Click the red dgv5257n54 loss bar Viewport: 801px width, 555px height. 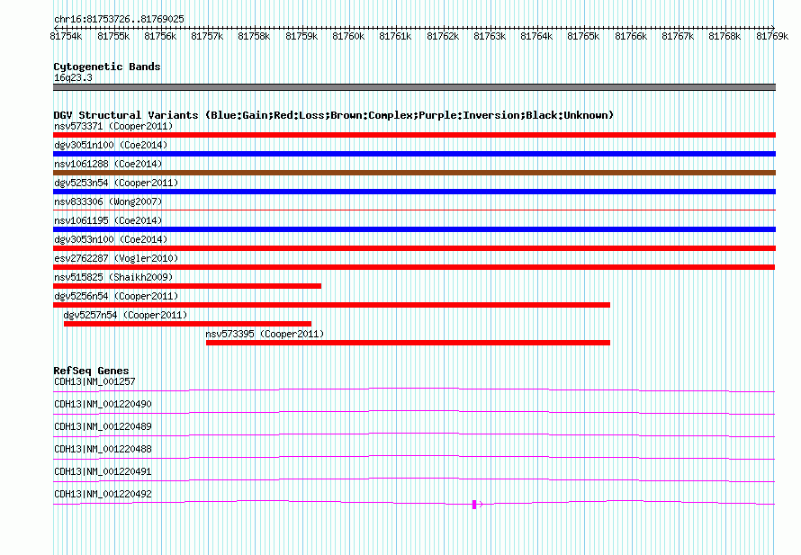tap(187, 324)
